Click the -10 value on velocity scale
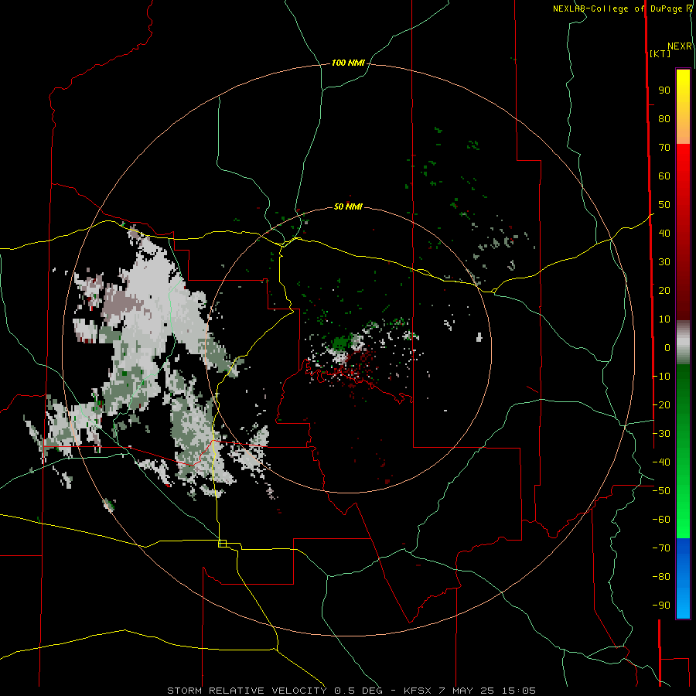Viewport: 696px width, 696px height. tap(661, 377)
